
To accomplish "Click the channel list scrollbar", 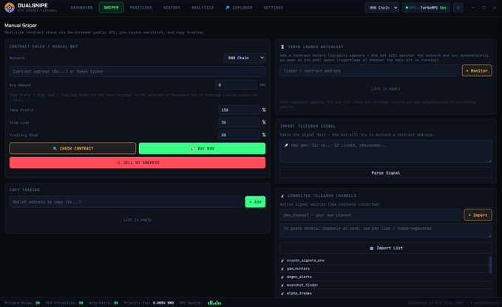I will 490,265.
